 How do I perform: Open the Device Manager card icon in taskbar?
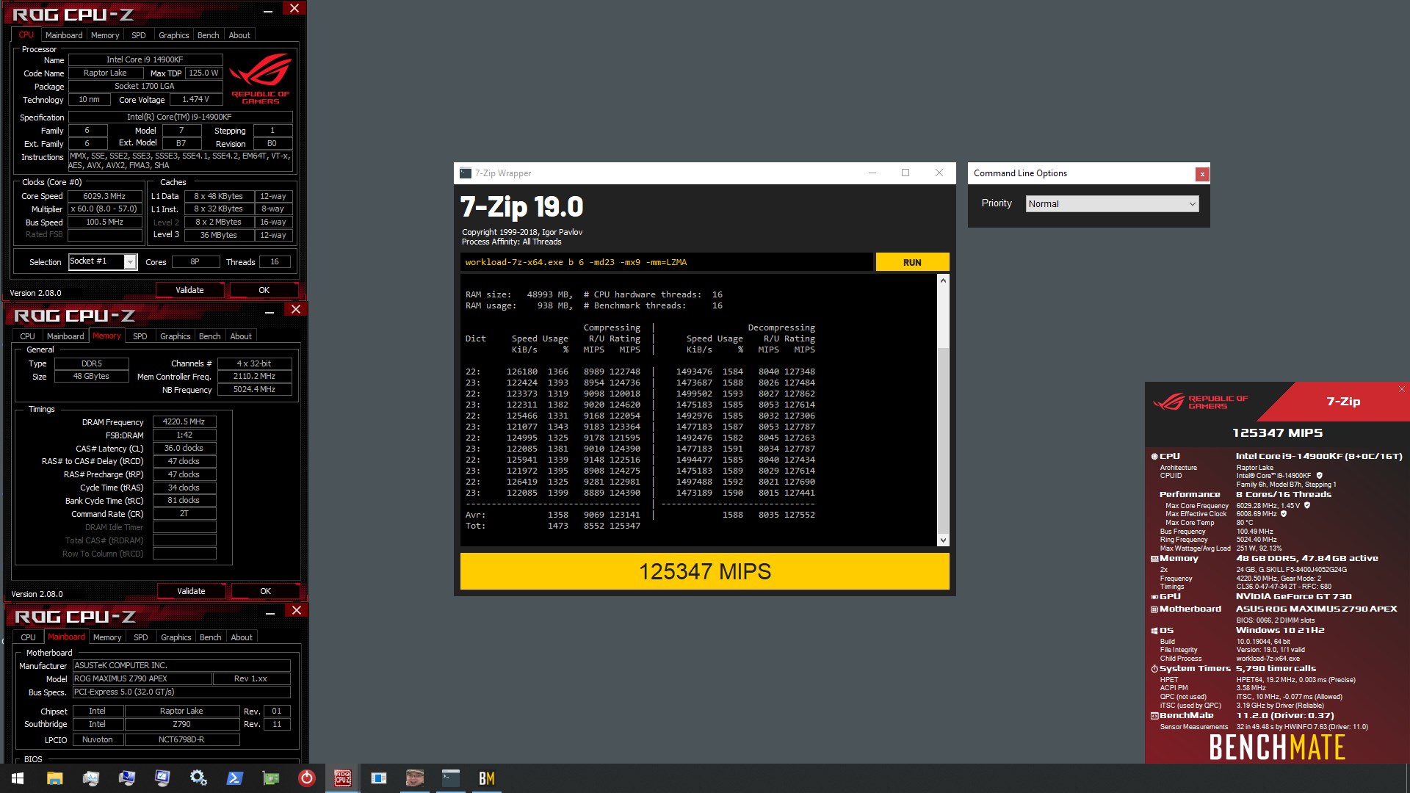pyautogui.click(x=270, y=778)
